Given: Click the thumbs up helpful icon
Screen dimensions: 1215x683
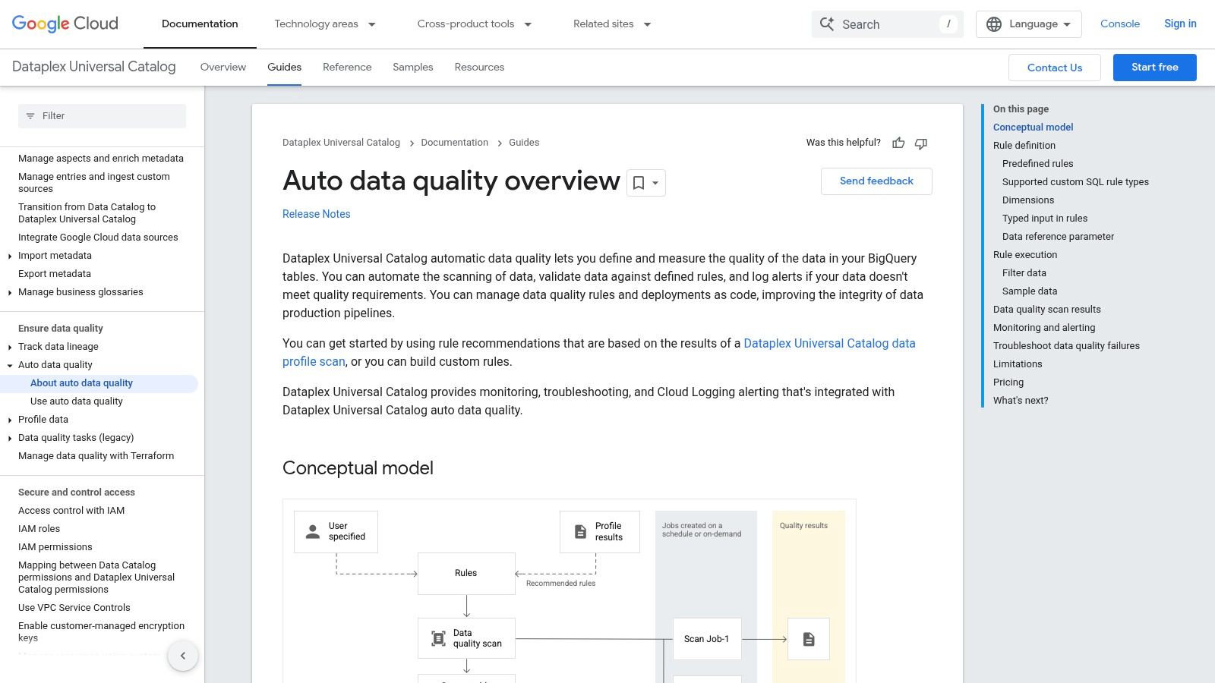Looking at the screenshot, I should 898,143.
